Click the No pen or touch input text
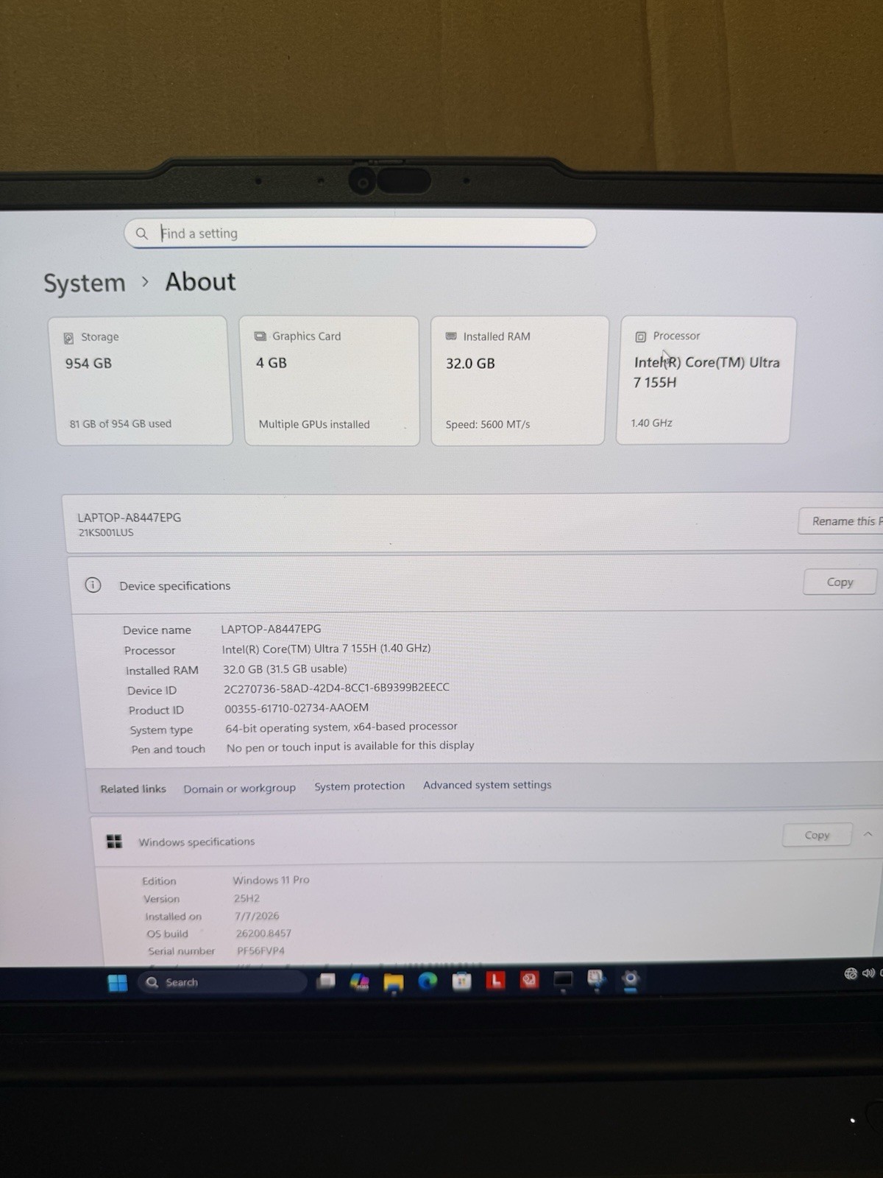 (350, 747)
